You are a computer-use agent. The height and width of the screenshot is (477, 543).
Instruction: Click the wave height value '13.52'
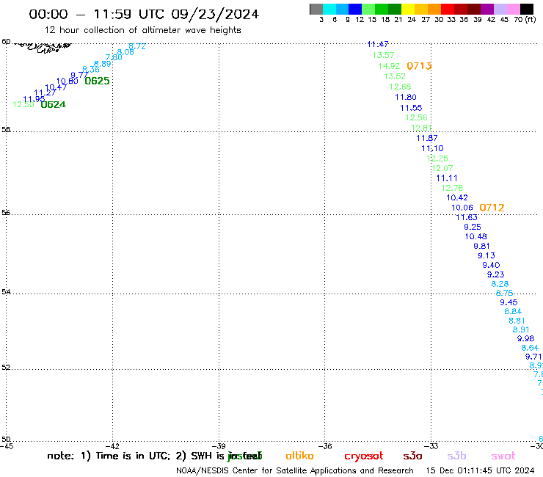(395, 76)
